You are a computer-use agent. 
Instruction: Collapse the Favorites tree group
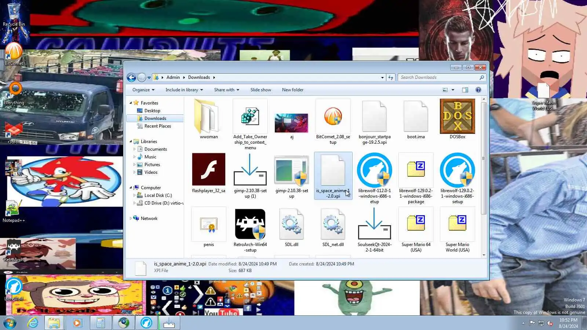[131, 103]
